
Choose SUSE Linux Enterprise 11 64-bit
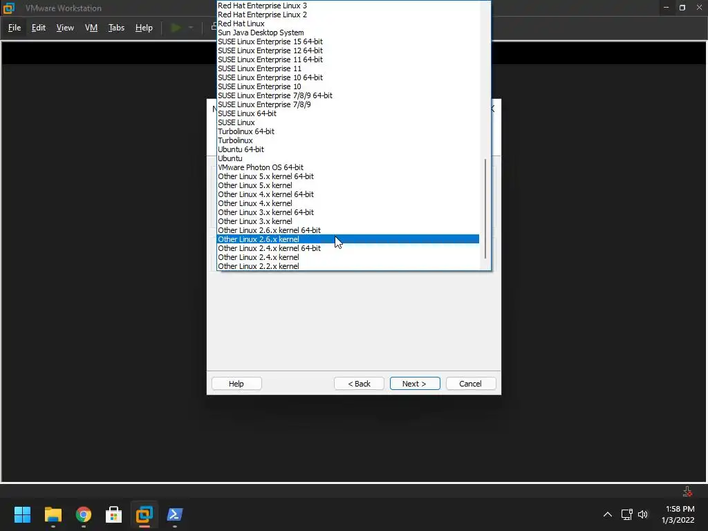348,59
